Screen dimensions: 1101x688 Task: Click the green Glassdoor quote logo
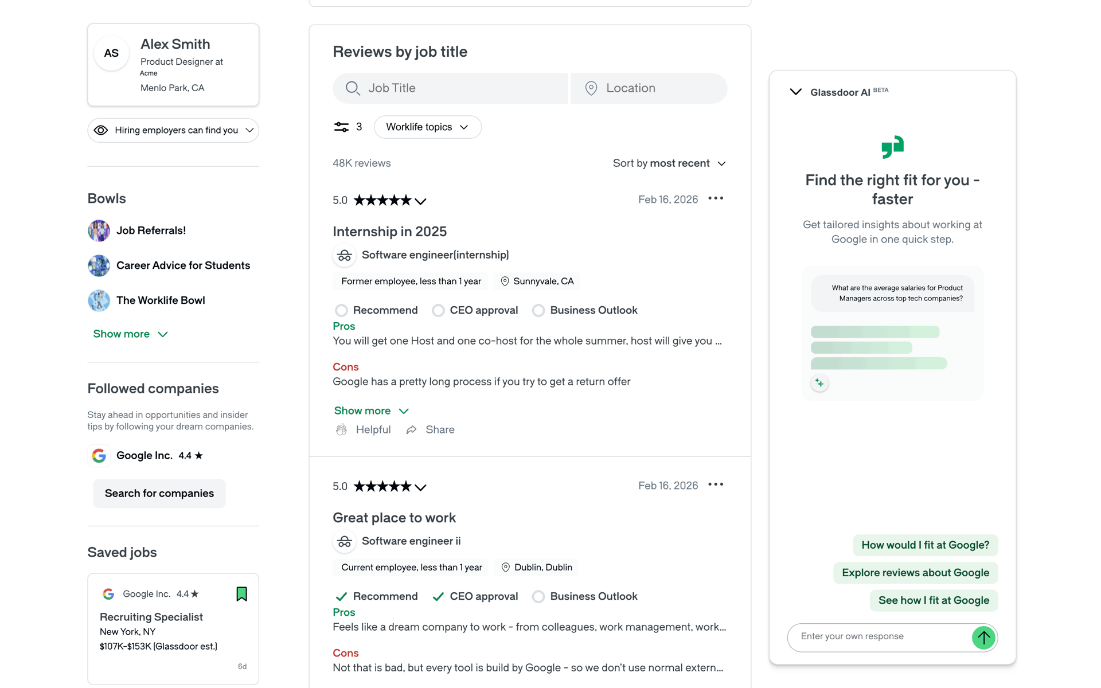(x=893, y=147)
